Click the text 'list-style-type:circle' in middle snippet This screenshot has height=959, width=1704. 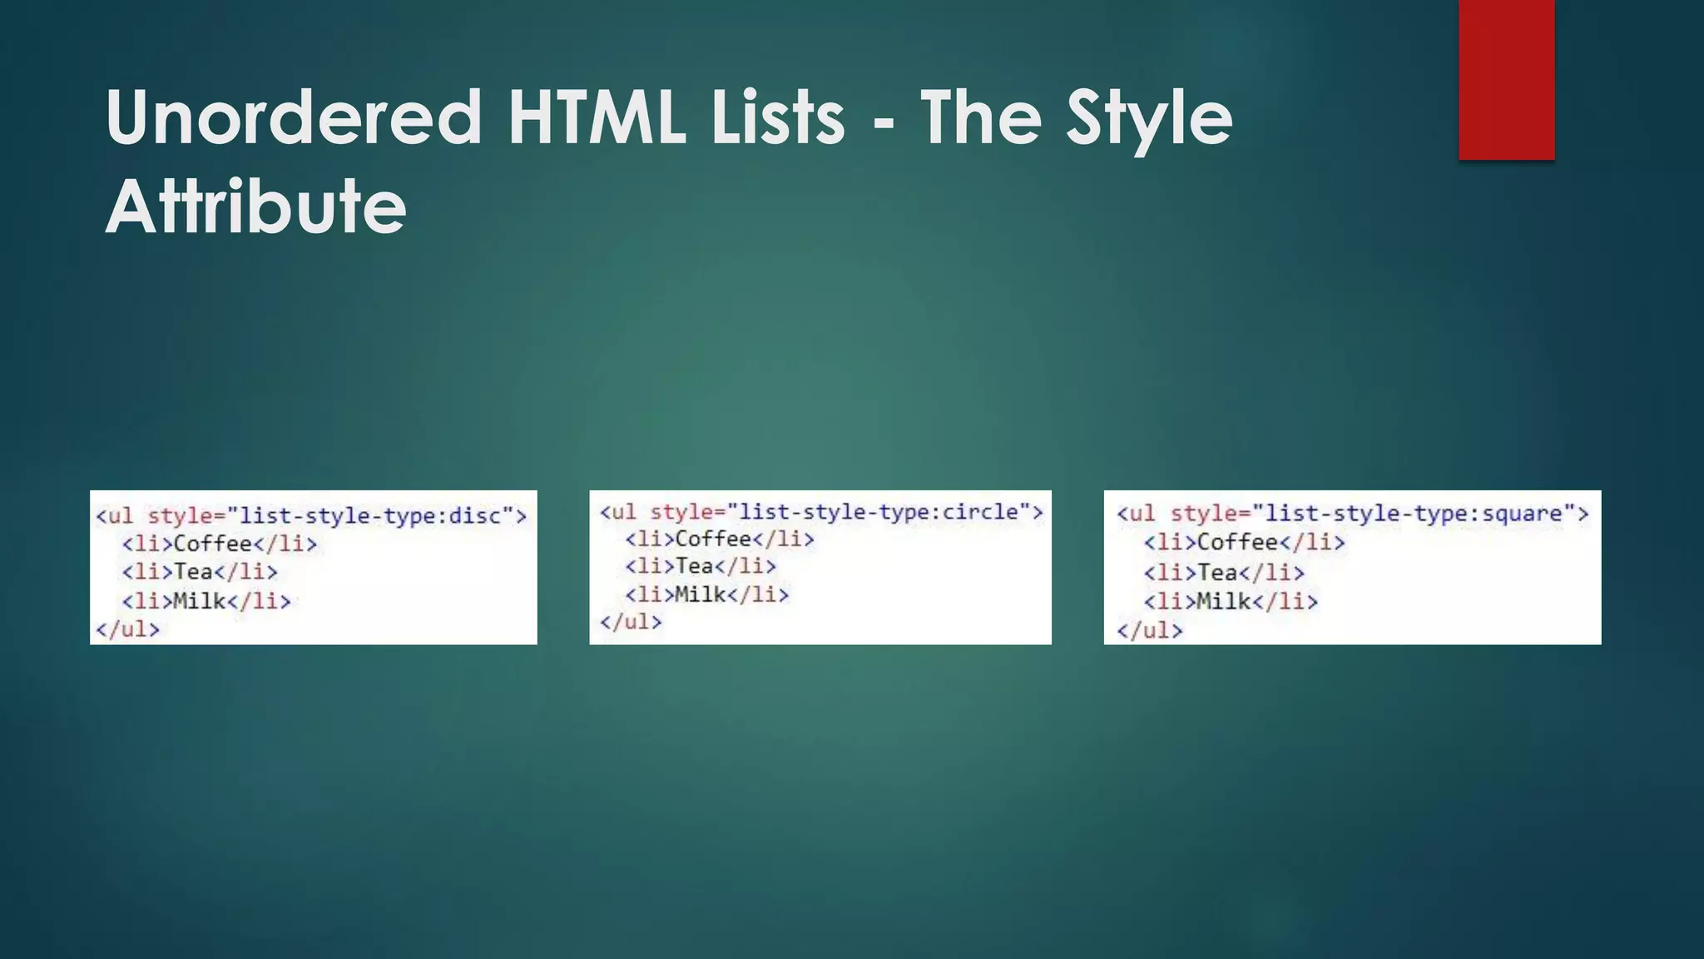pos(879,511)
